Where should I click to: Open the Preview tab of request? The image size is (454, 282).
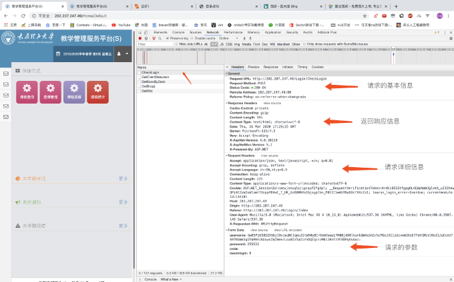click(x=254, y=67)
